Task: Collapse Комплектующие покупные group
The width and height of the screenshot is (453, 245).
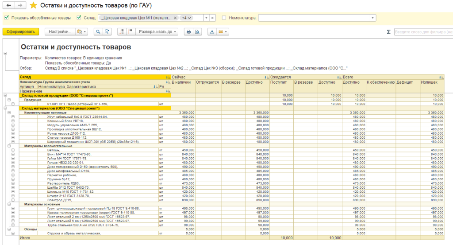Action: (x=9, y=113)
